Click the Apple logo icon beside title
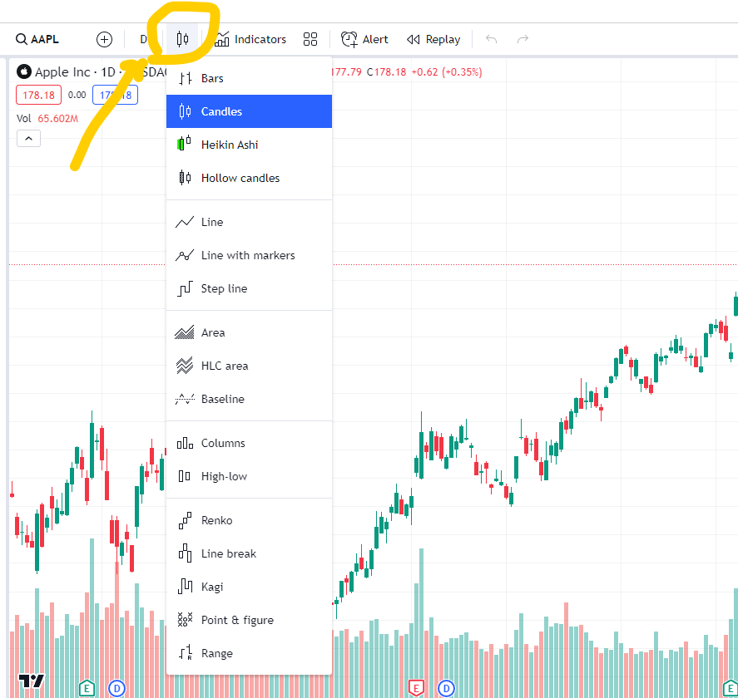 click(x=24, y=72)
